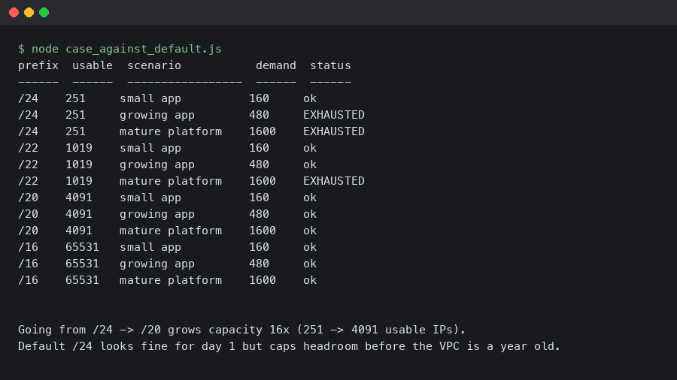Select the 'prefix' column header
677x380 pixels.
pyautogui.click(x=38, y=65)
